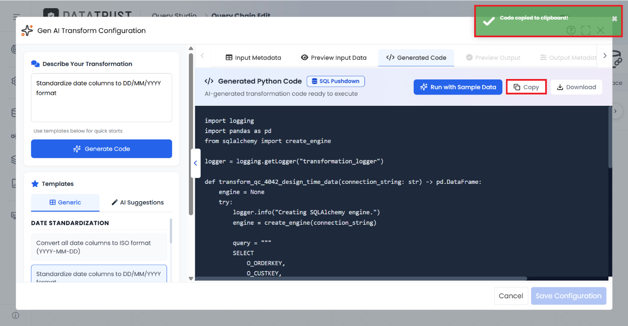Viewport: 628px width, 326px height.
Task: Click the left panel vertical scrollbar thumb
Action: coord(190,134)
